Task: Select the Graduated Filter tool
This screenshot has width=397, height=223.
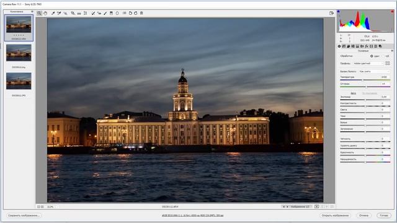Action: click(111, 13)
